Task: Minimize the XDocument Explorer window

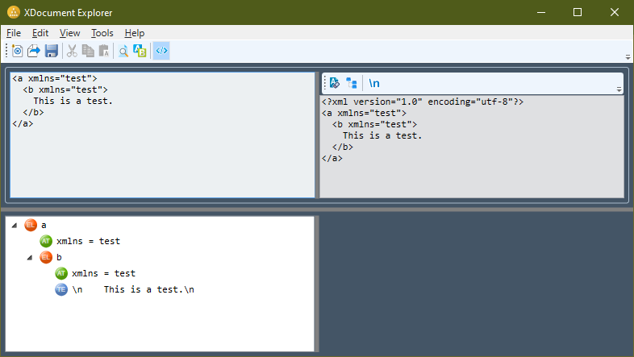Action: [541, 13]
